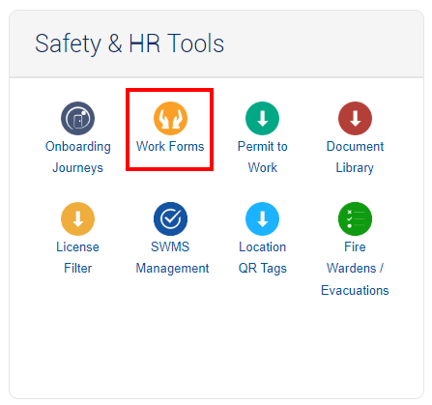Open the green Fire Wardens checklist icon
The width and height of the screenshot is (432, 405).
tap(355, 218)
